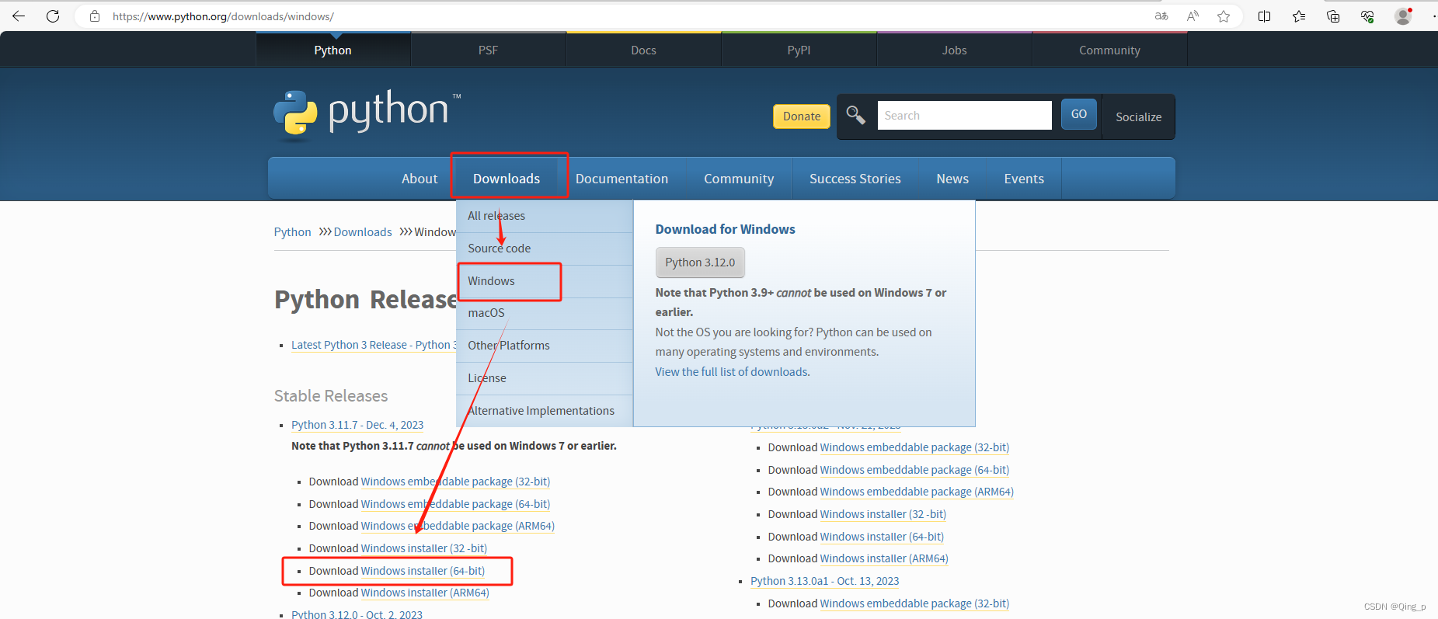
Task: Download first right column embeddable package (ARM64)
Action: tap(917, 492)
